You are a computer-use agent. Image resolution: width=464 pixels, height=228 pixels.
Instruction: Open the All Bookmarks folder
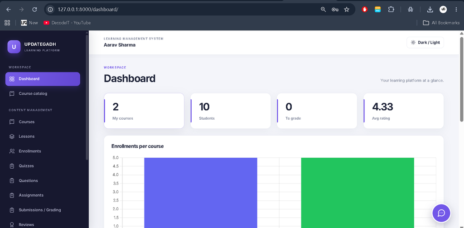[x=441, y=23]
